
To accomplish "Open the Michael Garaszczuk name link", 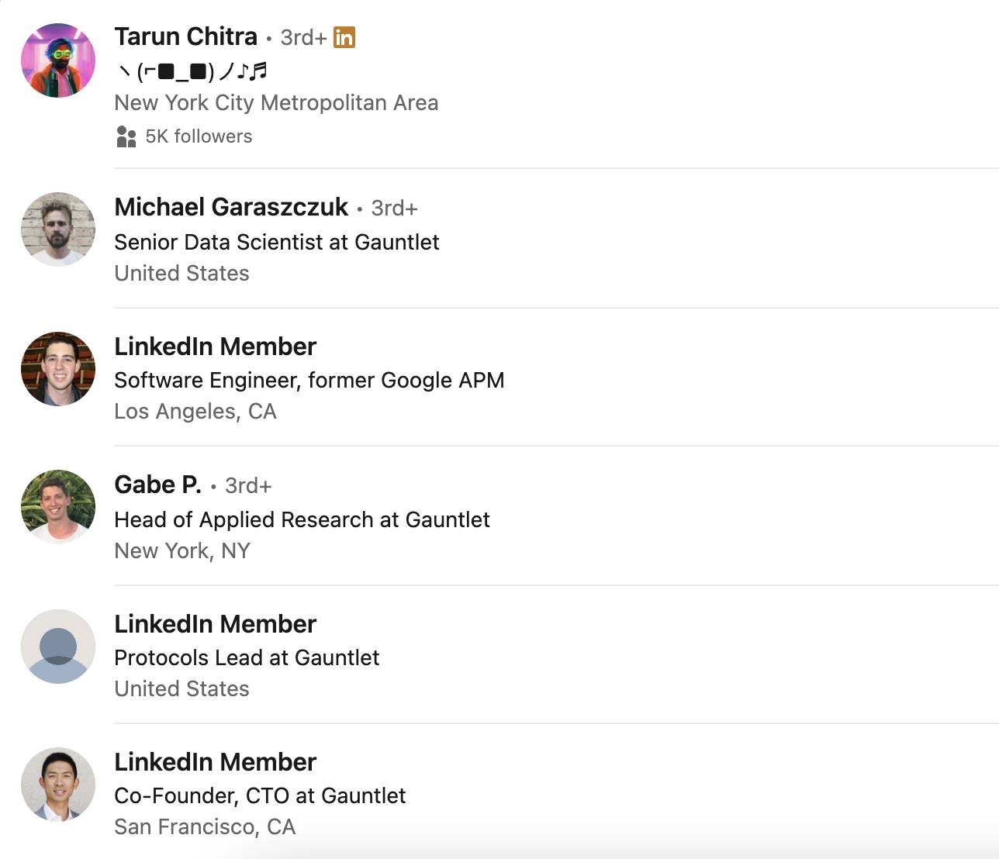I will [231, 207].
